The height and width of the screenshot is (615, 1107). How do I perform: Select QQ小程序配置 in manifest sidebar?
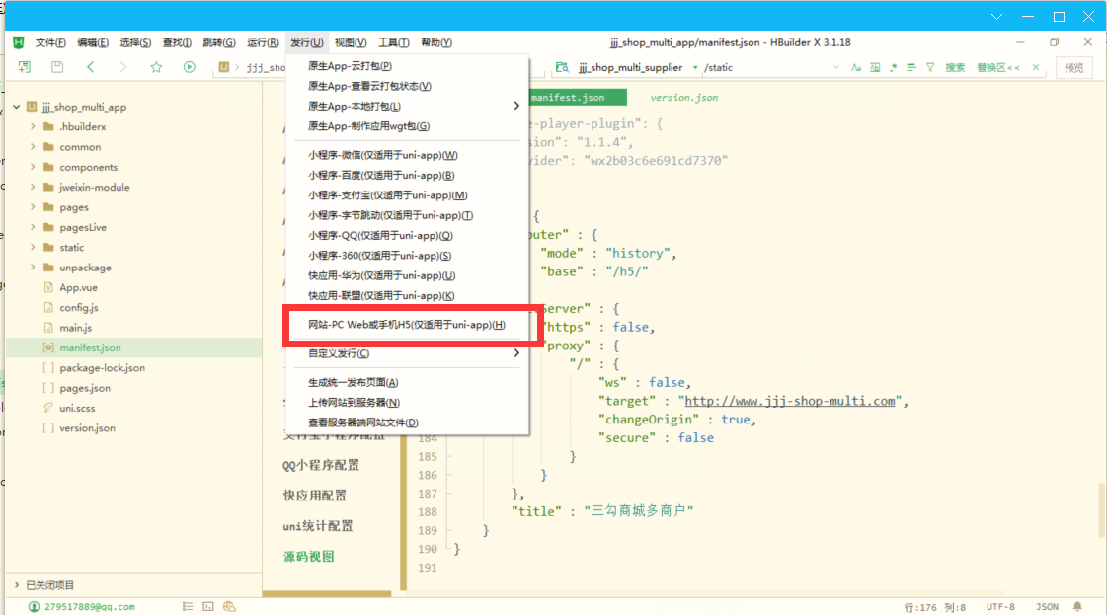pyautogui.click(x=321, y=465)
